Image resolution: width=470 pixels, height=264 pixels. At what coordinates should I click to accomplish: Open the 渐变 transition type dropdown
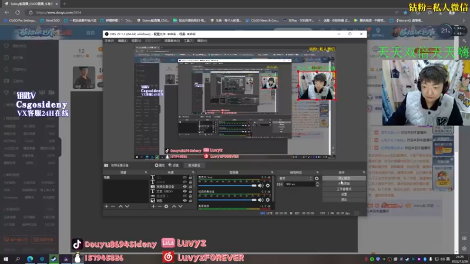295,178
